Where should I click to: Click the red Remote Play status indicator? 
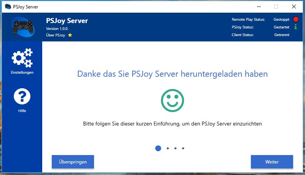pyautogui.click(x=296, y=19)
